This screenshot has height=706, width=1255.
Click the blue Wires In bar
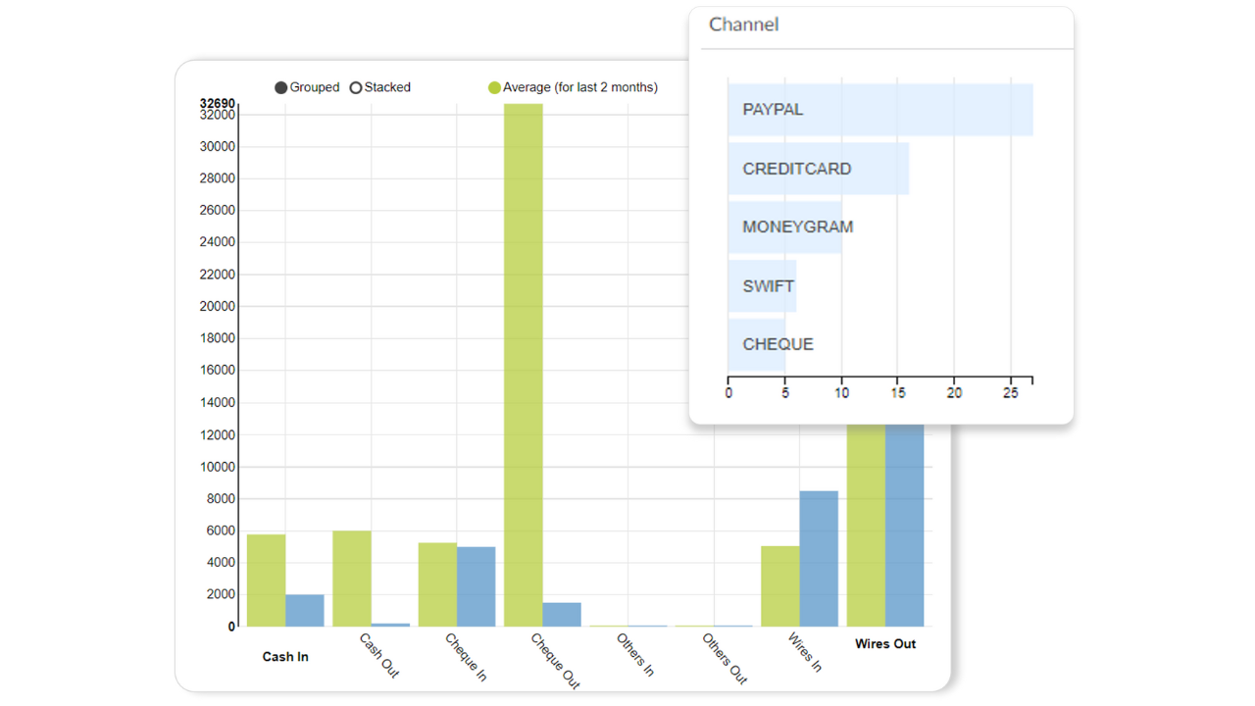coord(819,559)
